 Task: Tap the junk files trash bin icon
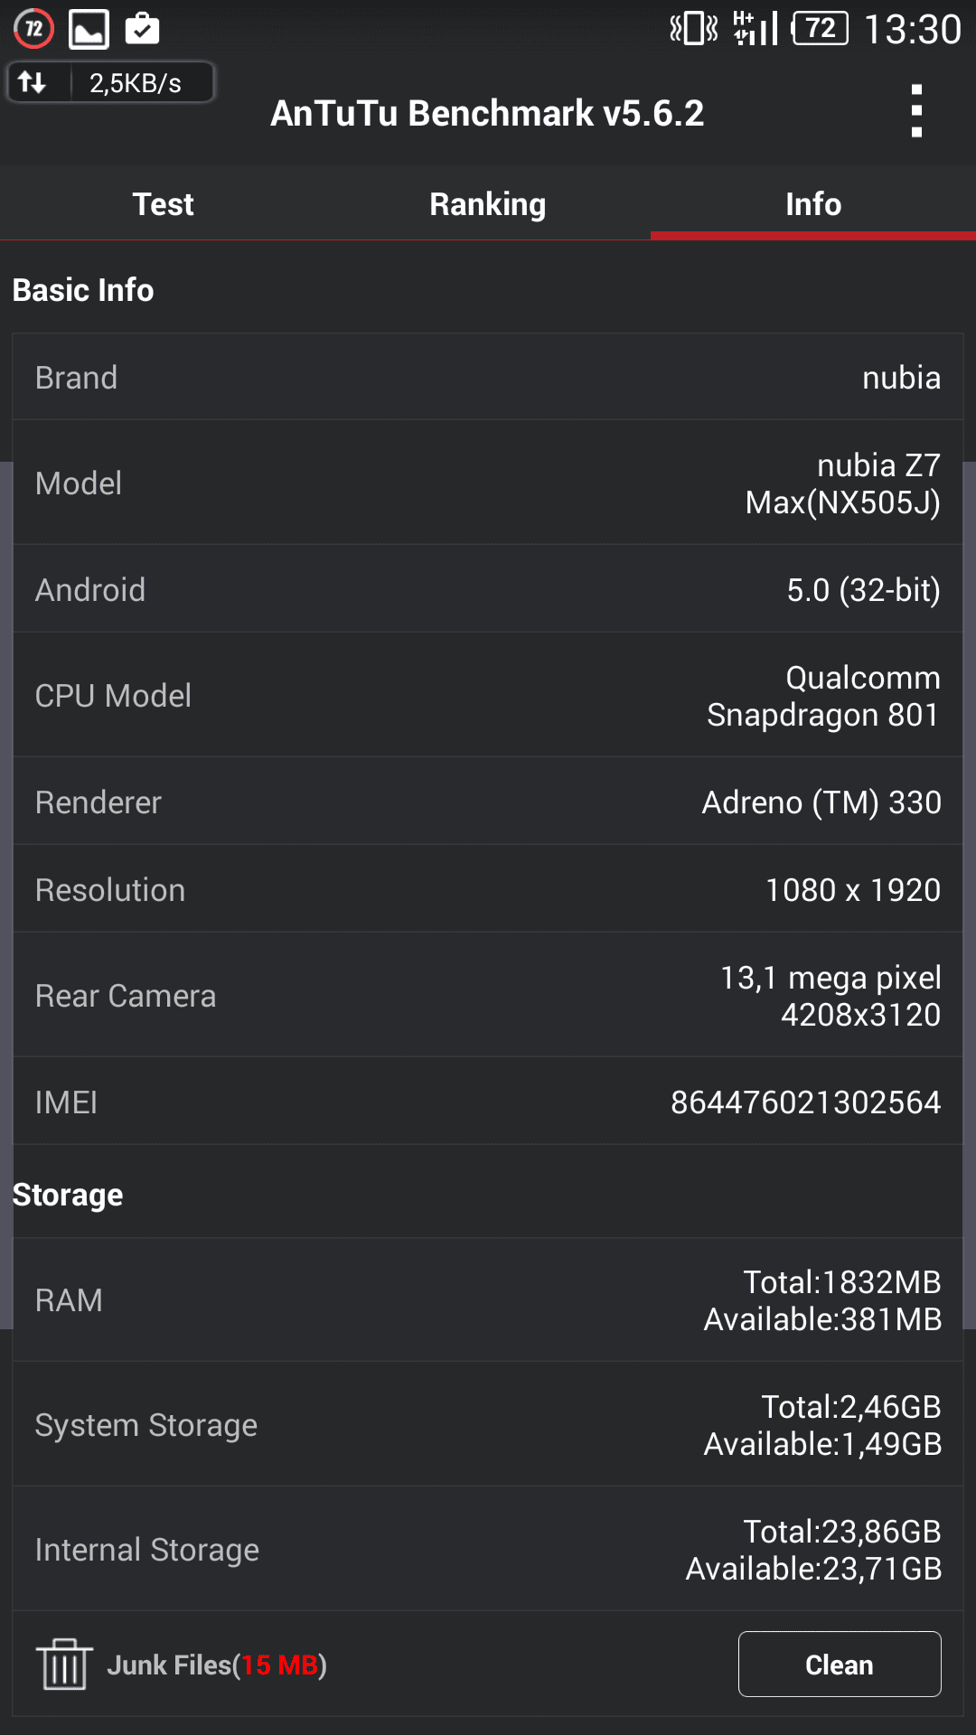click(64, 1664)
